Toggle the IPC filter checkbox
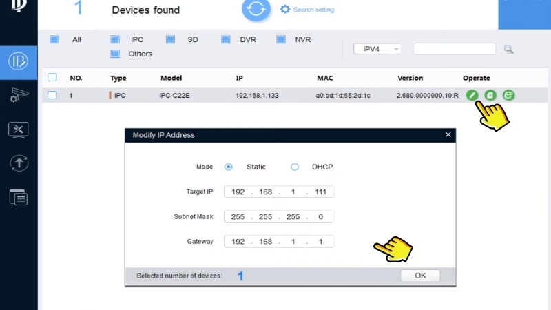551x310 pixels. coord(114,40)
